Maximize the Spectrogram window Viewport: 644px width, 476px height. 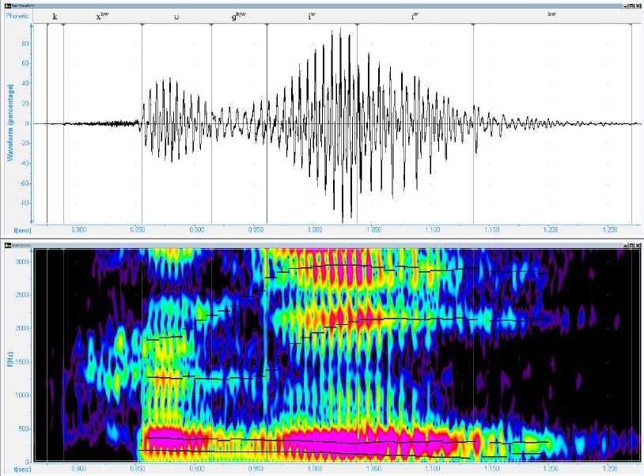pos(630,245)
